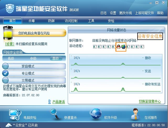Set network security level to 高级
168x128 pixels.
coord(56,58)
